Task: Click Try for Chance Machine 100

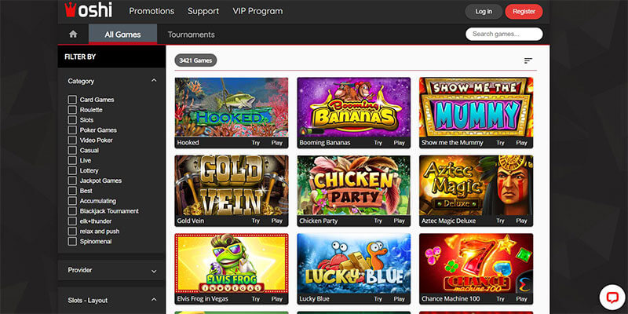Action: point(500,299)
